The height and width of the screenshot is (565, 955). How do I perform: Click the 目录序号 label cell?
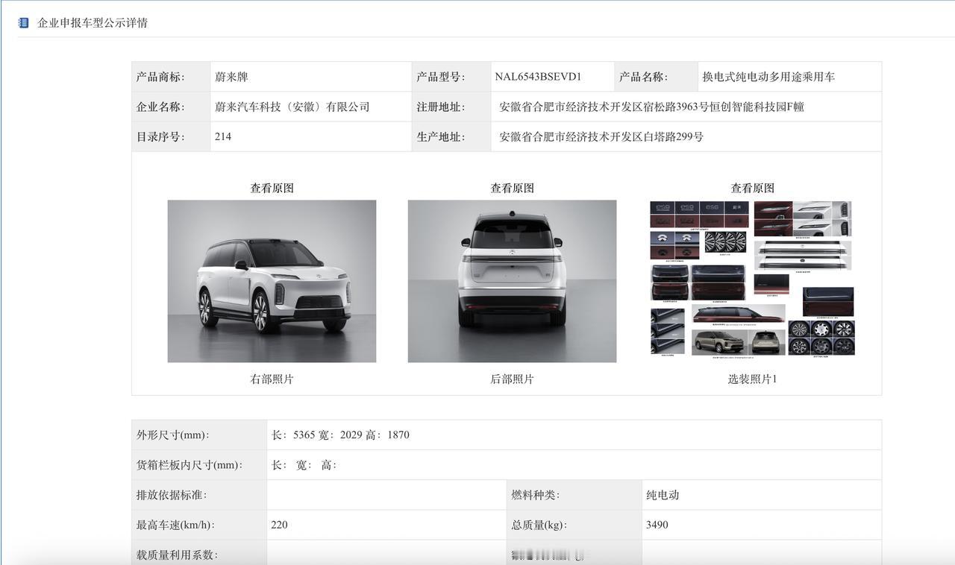[x=171, y=136]
